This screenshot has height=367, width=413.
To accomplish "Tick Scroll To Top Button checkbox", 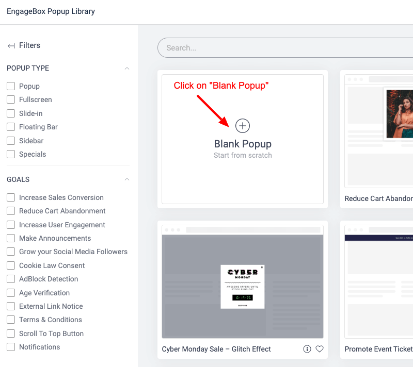I will pyautogui.click(x=11, y=333).
